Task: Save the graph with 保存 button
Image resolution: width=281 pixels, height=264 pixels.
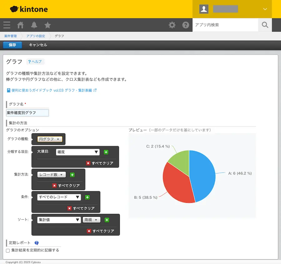Action: 12,45
